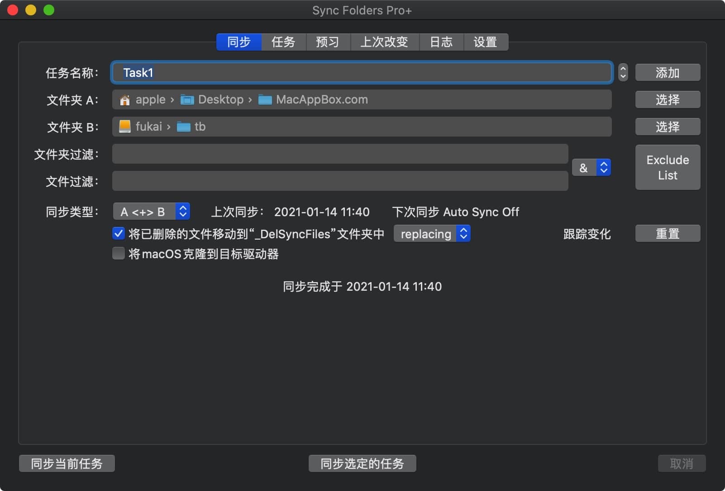Click 选择 for Folder B
725x491 pixels.
coord(668,127)
